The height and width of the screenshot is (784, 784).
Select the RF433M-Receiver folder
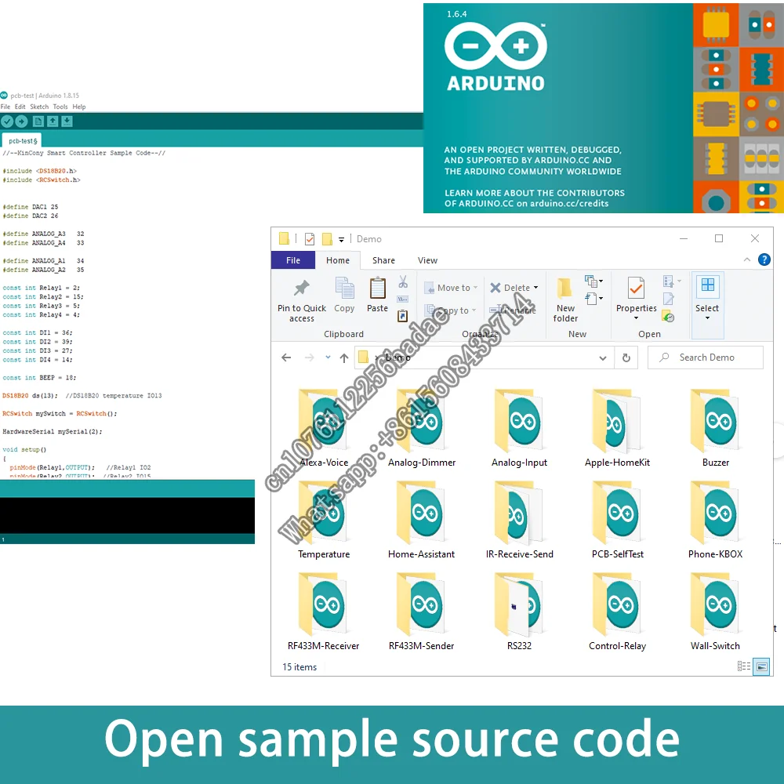pos(324,612)
